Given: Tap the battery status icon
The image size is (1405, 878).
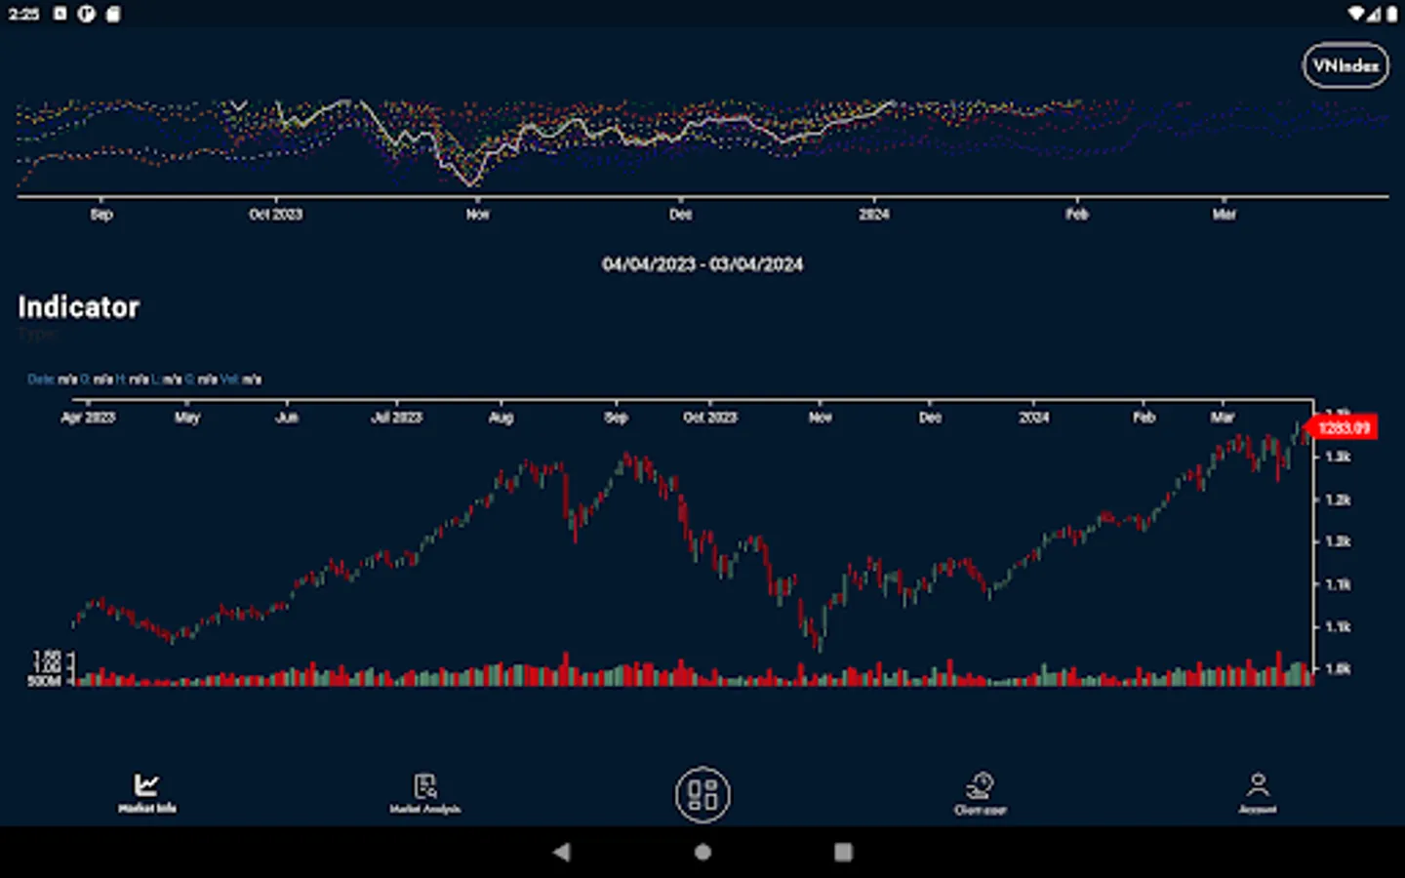Looking at the screenshot, I should point(1393,14).
